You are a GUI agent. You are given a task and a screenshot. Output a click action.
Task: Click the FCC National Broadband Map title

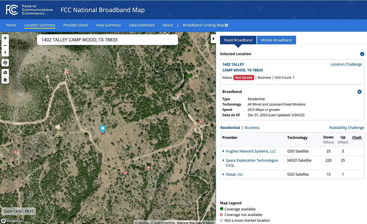click(103, 10)
